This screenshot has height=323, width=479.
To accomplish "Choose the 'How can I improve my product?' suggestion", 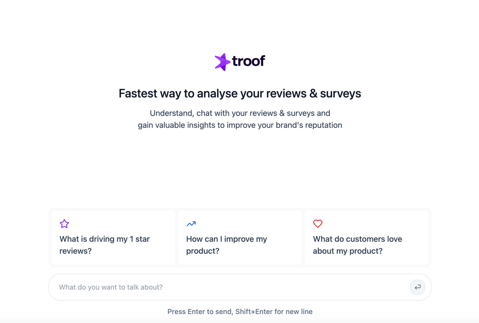I will 240,238.
